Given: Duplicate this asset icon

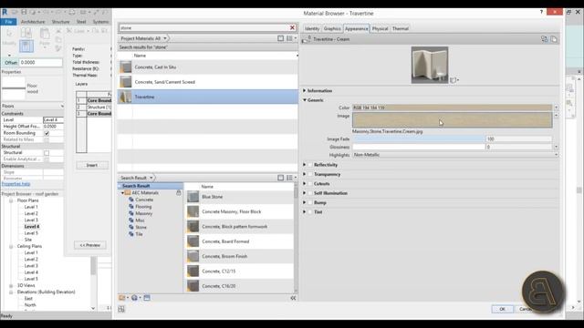Looking at the screenshot, I should coord(554,39).
